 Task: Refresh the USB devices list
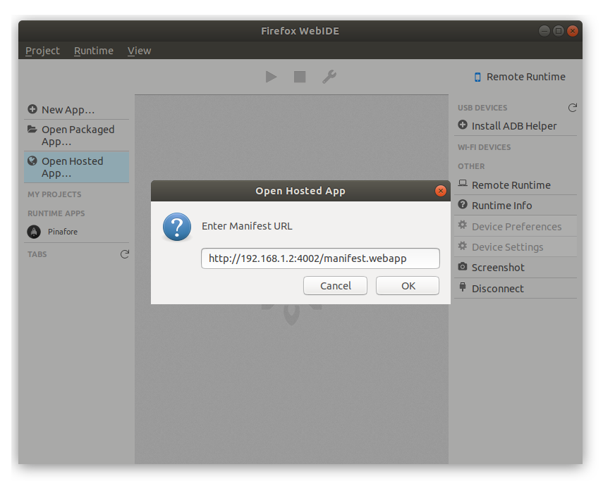tap(572, 108)
